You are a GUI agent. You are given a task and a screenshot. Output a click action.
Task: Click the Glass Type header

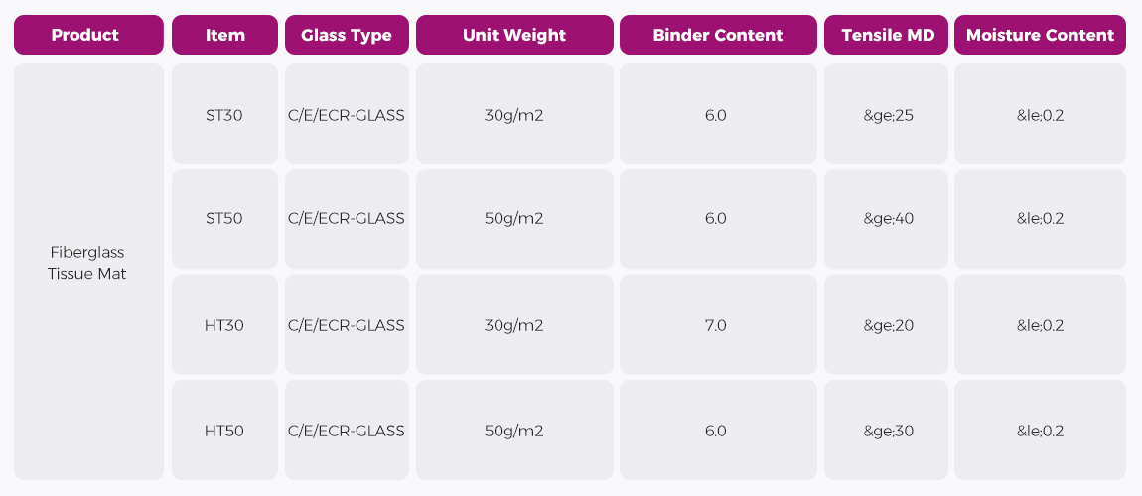coord(346,35)
